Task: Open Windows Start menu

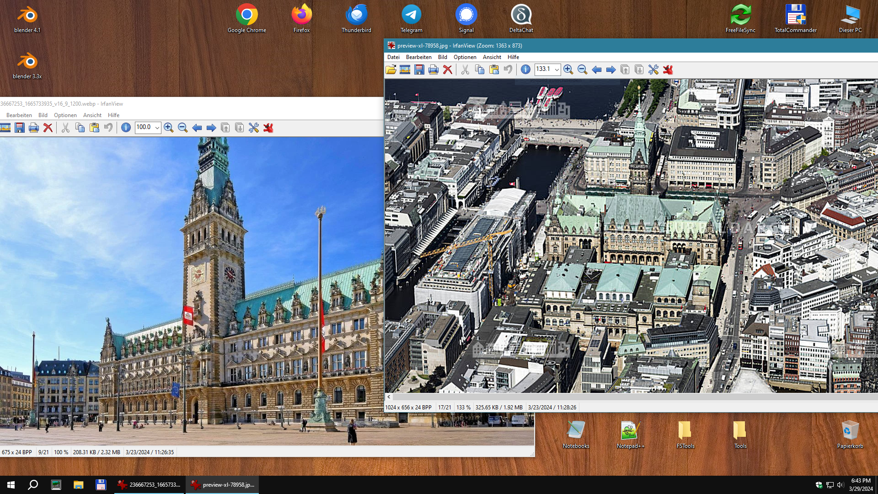Action: (x=11, y=485)
